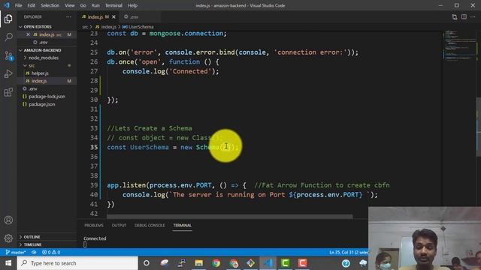Click the VS Code logo in title bar
Viewport: 481px width, 270px height.
[7, 5]
